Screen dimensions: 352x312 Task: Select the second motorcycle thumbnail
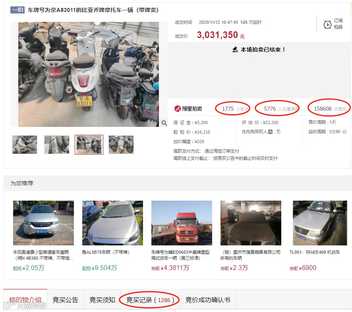point(57,145)
